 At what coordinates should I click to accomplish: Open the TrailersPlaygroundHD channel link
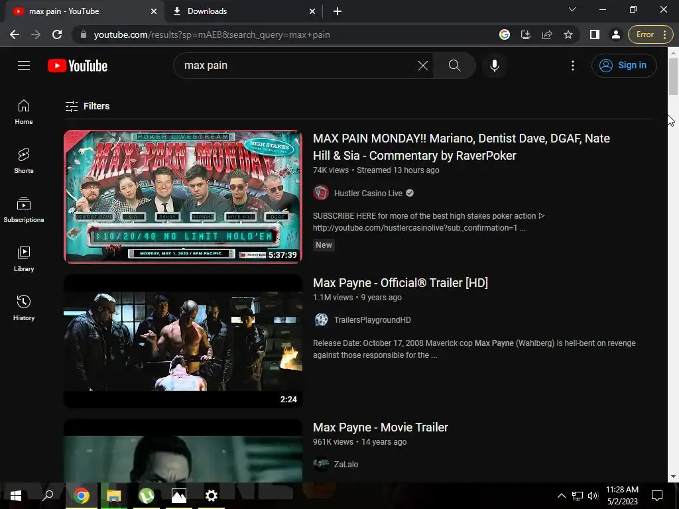[373, 320]
